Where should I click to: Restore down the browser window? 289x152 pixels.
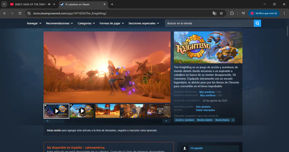pyautogui.click(x=274, y=4)
